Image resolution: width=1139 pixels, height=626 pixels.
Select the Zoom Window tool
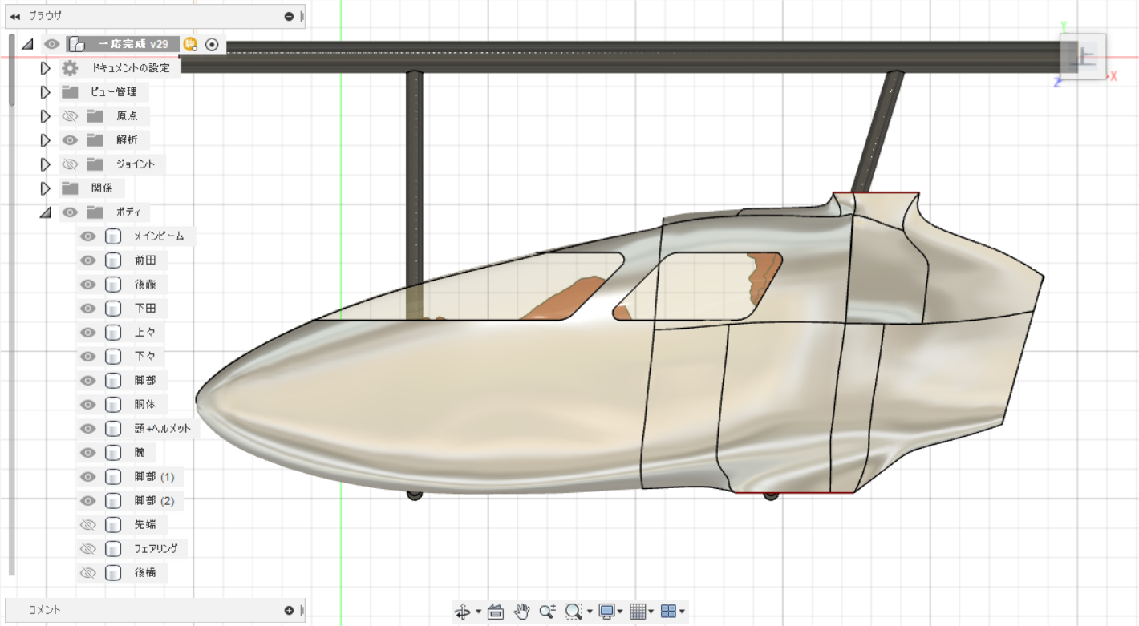574,612
